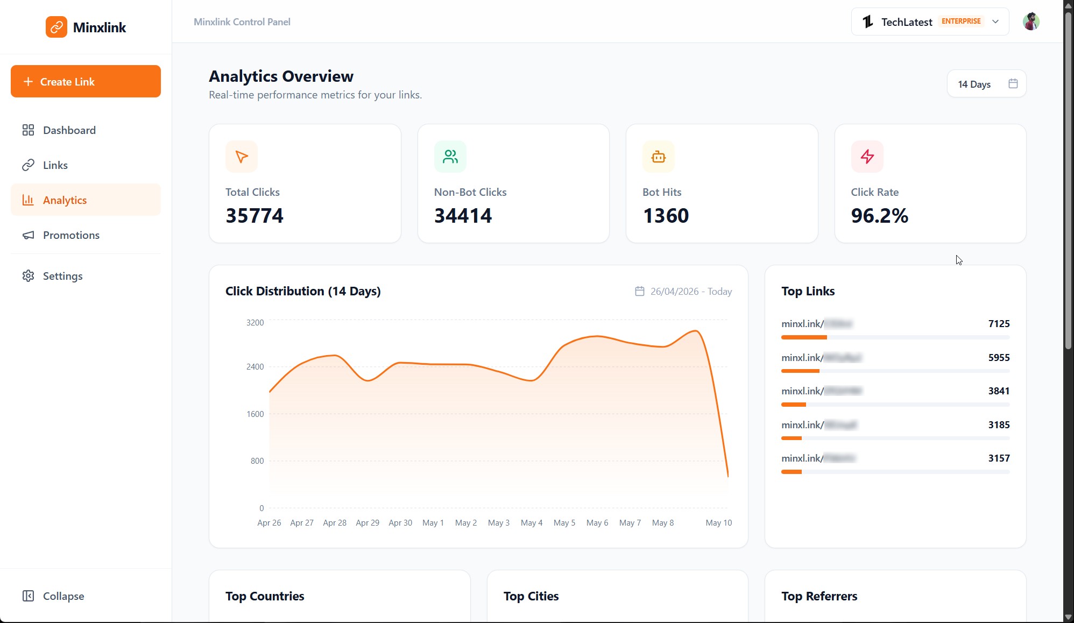Click the ENTERPRISE plan badge
The height and width of the screenshot is (623, 1074).
961,21
